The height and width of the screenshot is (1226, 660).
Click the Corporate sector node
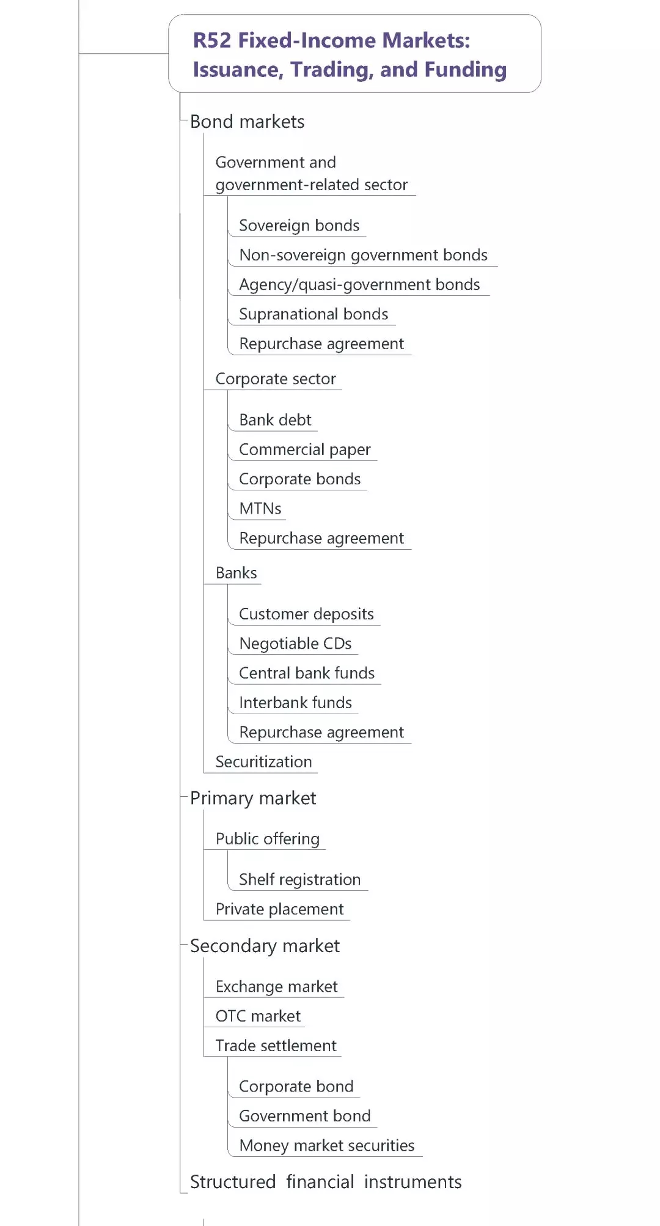pos(276,379)
